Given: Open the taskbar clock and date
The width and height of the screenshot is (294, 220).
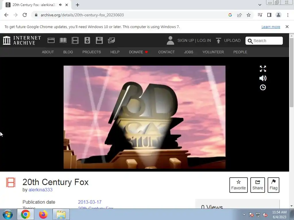Looking at the screenshot, I should click(x=279, y=215).
